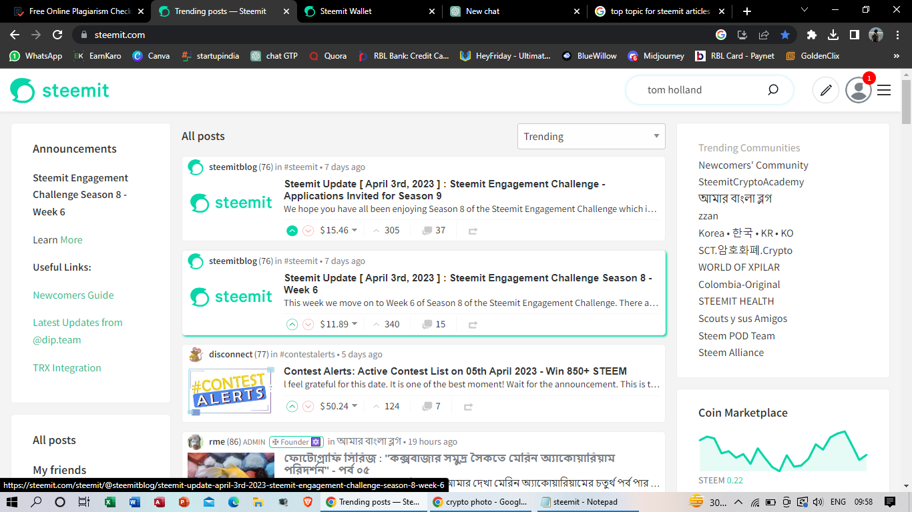Go back with browser back arrow
The width and height of the screenshot is (912, 512).
[15, 35]
